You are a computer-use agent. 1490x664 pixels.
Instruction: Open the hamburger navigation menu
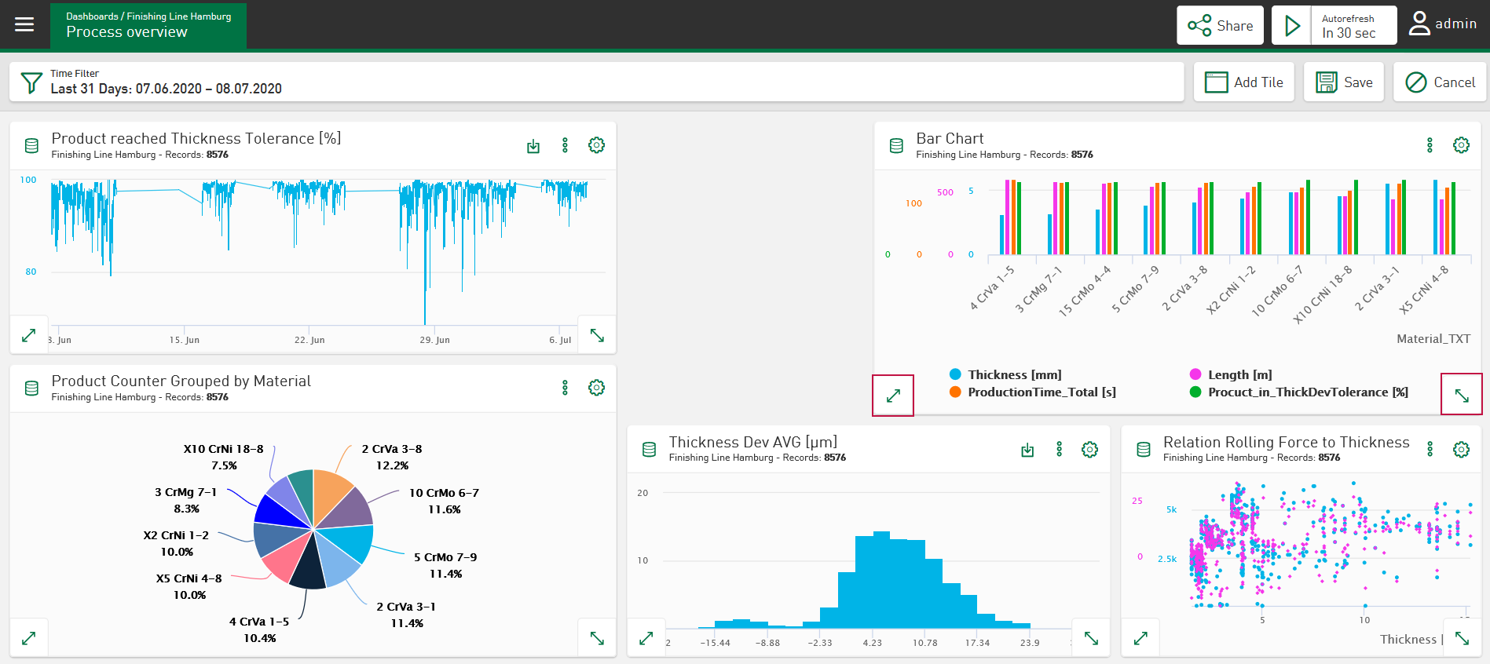point(24,24)
